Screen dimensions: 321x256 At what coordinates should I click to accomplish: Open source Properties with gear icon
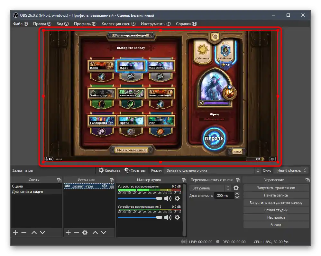[x=110, y=170]
